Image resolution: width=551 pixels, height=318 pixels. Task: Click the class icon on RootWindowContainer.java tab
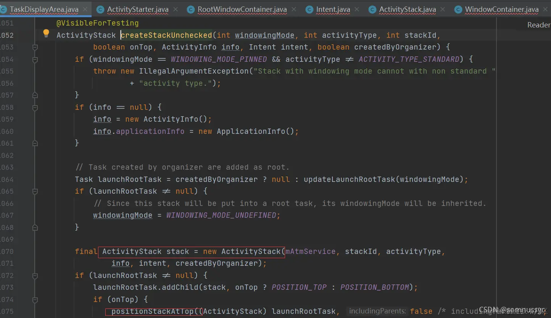pyautogui.click(x=191, y=10)
